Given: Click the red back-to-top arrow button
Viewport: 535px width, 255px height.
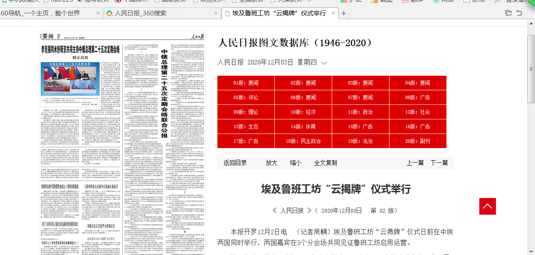Looking at the screenshot, I should 487,206.
